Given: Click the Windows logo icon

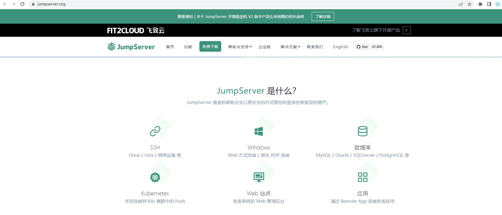Looking at the screenshot, I should coord(259,131).
